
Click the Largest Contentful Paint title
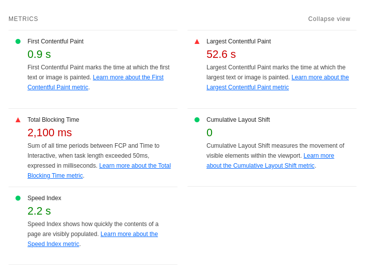click(x=238, y=41)
